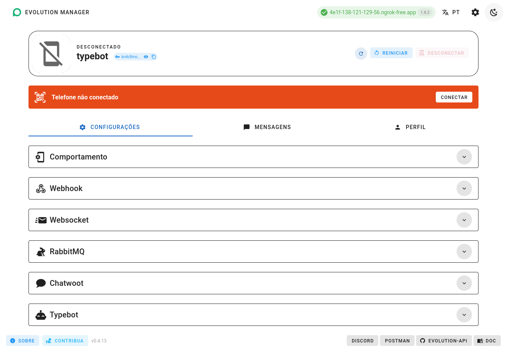Click the key icon in the API chip

[x=118, y=57]
